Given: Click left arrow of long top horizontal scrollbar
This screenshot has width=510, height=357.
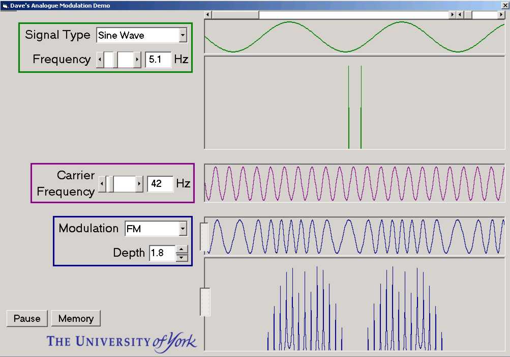Looking at the screenshot, I should pyautogui.click(x=208, y=15).
